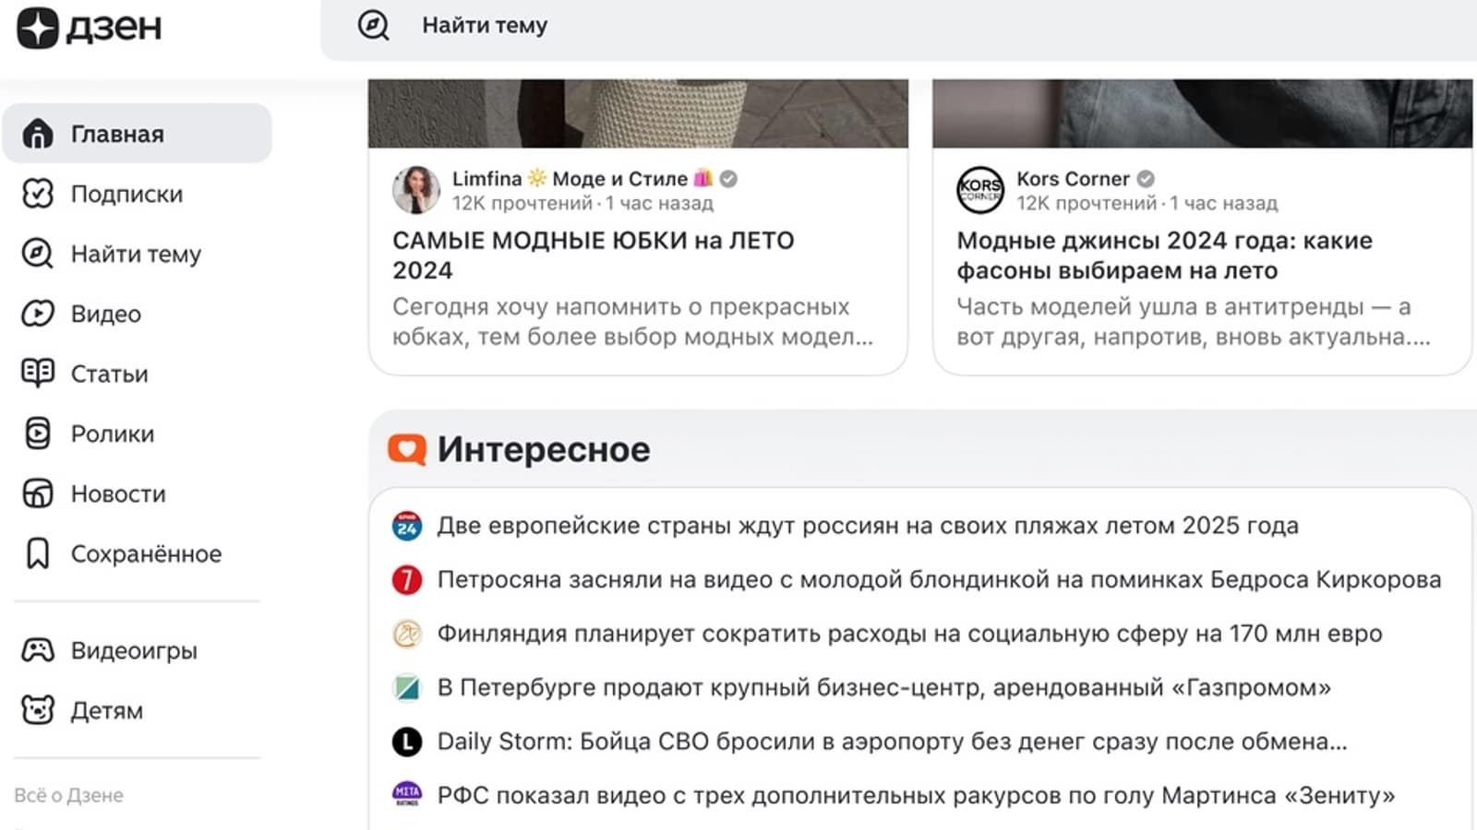The image size is (1477, 830).
Task: Open headline 'Финляндия планирует сократить расходы'
Action: (909, 634)
